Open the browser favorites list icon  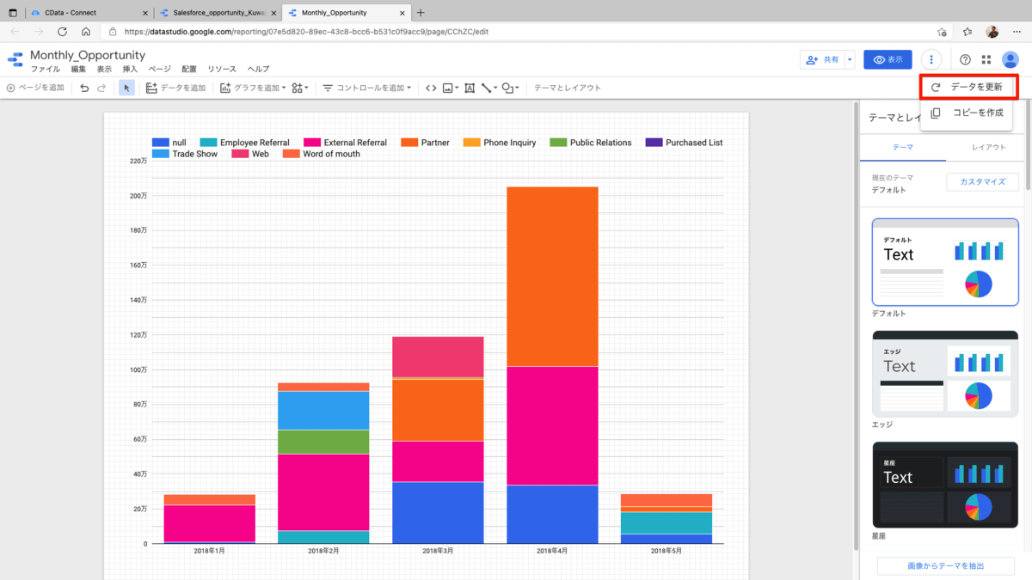967,32
